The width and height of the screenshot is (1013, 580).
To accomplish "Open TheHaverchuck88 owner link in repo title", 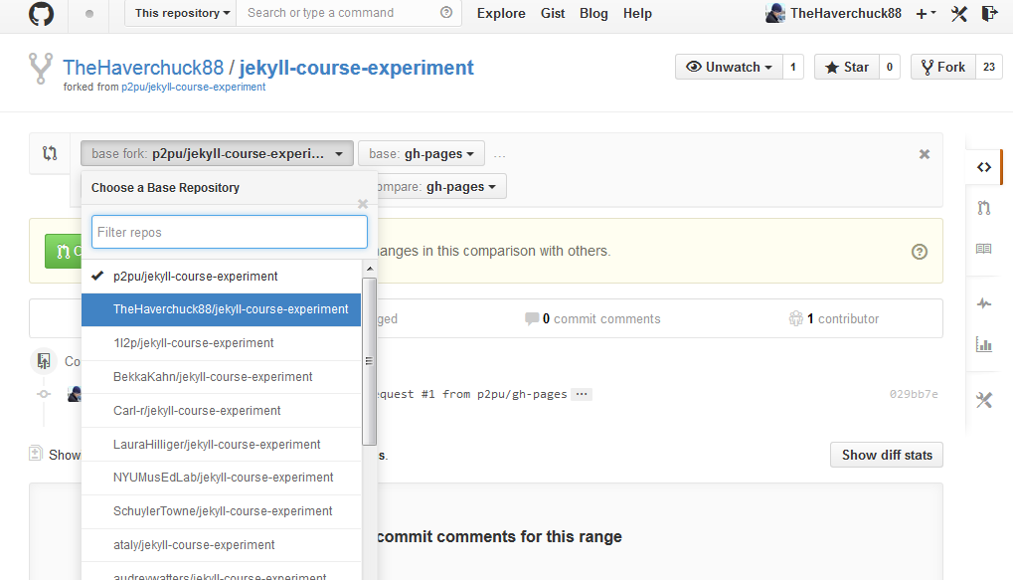I will (143, 68).
